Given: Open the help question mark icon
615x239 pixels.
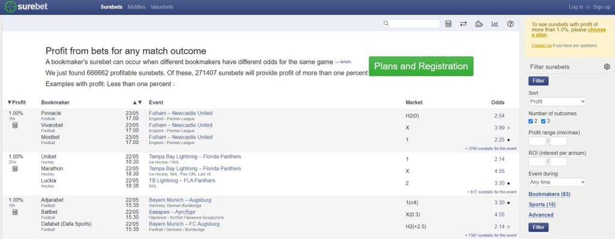Looking at the screenshot, I should [x=510, y=24].
